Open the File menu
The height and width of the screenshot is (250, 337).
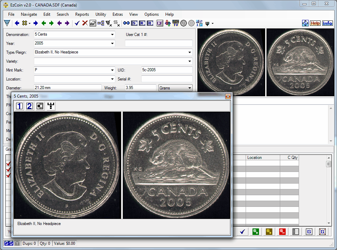[x=11, y=14]
